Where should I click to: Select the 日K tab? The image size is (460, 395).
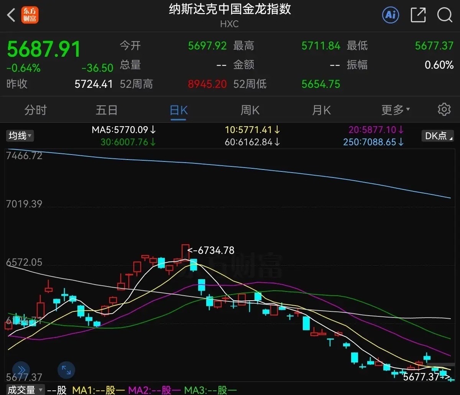[179, 110]
